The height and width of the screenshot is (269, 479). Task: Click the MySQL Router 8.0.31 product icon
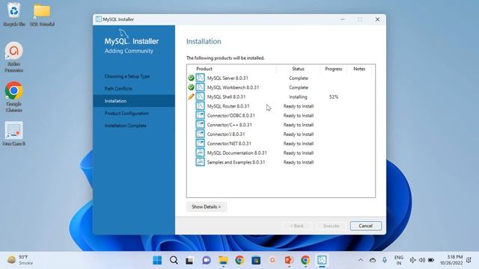click(x=200, y=106)
